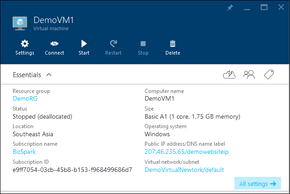Collapse the Essentials section chevron

coord(49,75)
